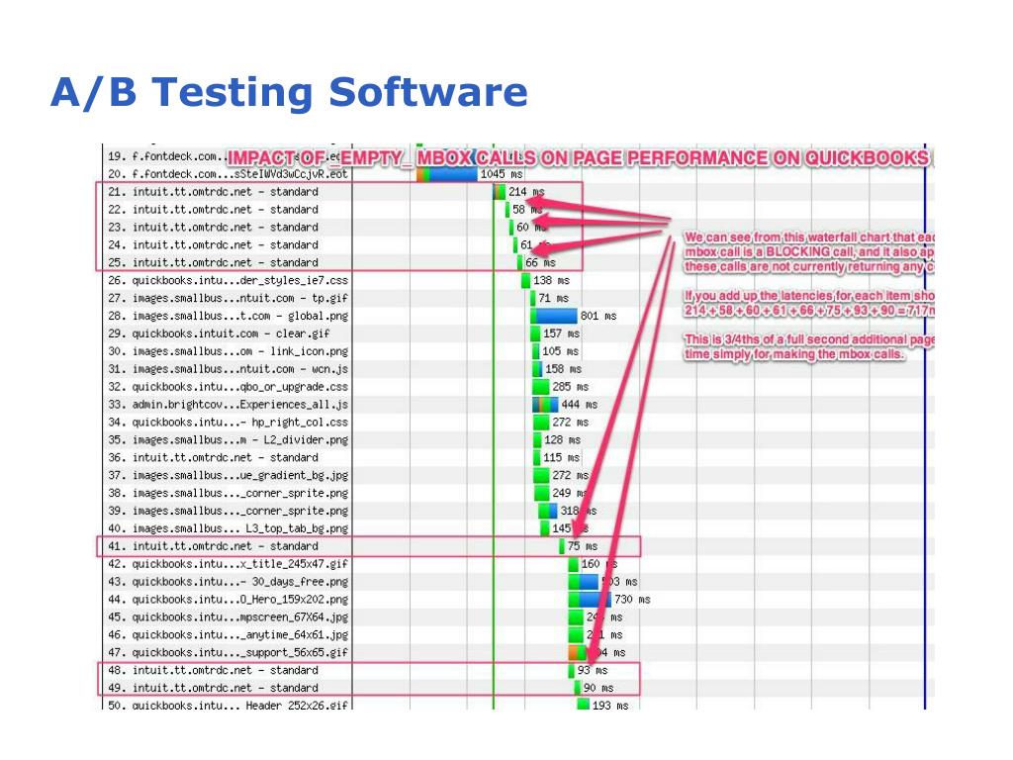Screen dimensions: 1013x760
Task: Click the multicolor bar for Experiences_all.js
Action: 546,405
